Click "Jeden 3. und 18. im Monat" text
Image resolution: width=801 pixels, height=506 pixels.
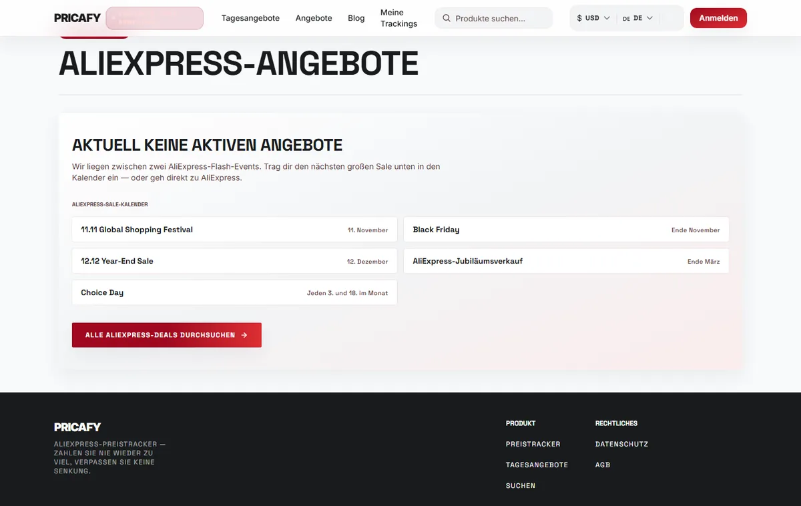347,293
